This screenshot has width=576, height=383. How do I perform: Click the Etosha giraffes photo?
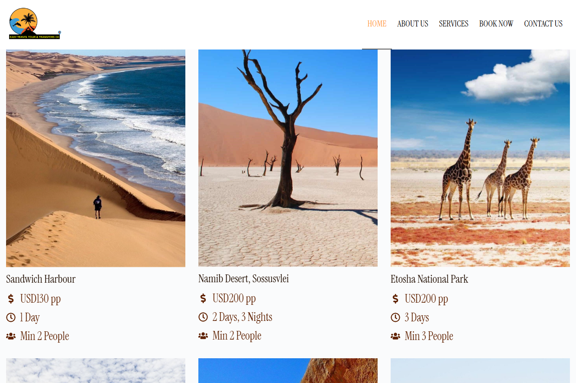tap(480, 158)
